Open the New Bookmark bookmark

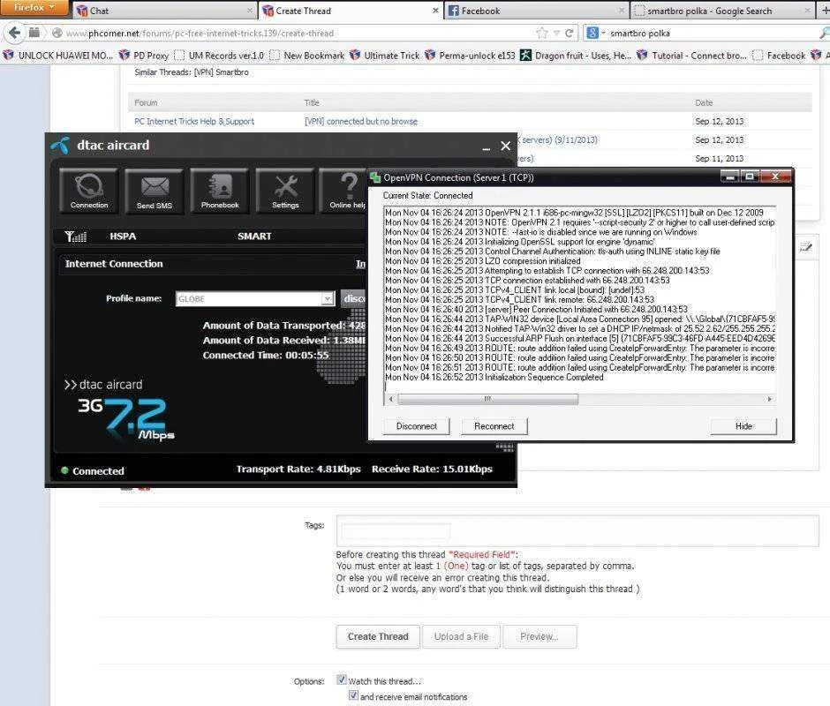306,55
